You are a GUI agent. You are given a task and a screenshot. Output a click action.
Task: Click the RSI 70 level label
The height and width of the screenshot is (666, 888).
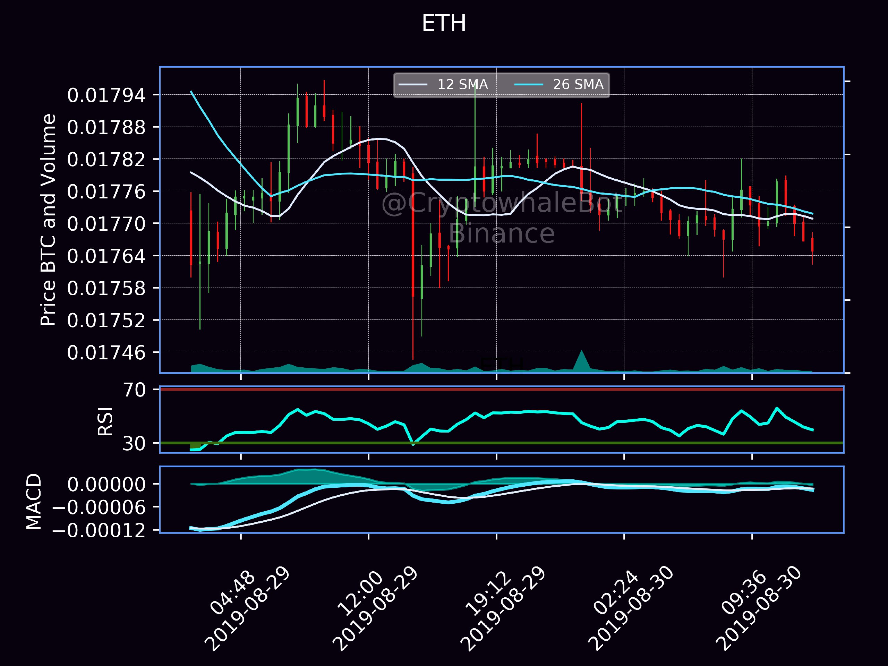[x=134, y=390]
